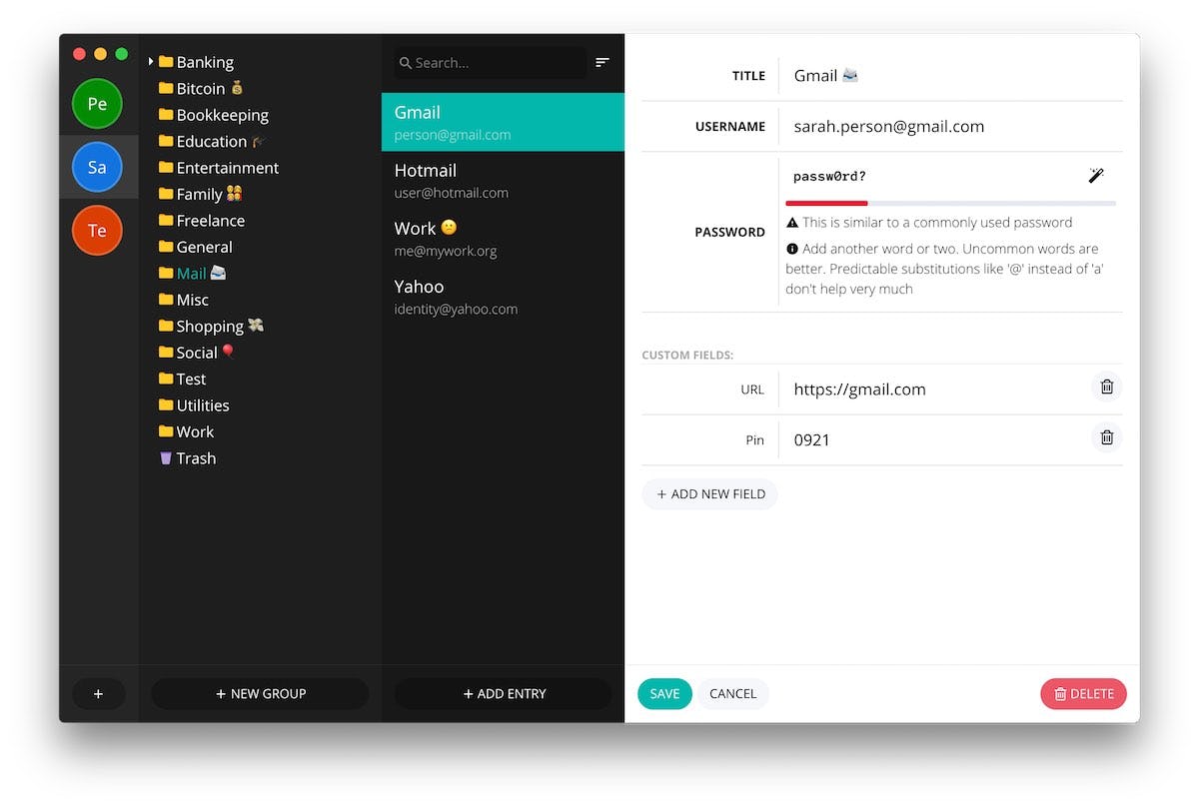
Task: Select the Shopping group
Action: (209, 327)
